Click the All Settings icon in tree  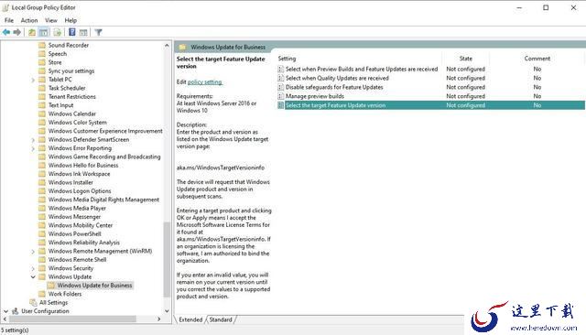coord(33,303)
